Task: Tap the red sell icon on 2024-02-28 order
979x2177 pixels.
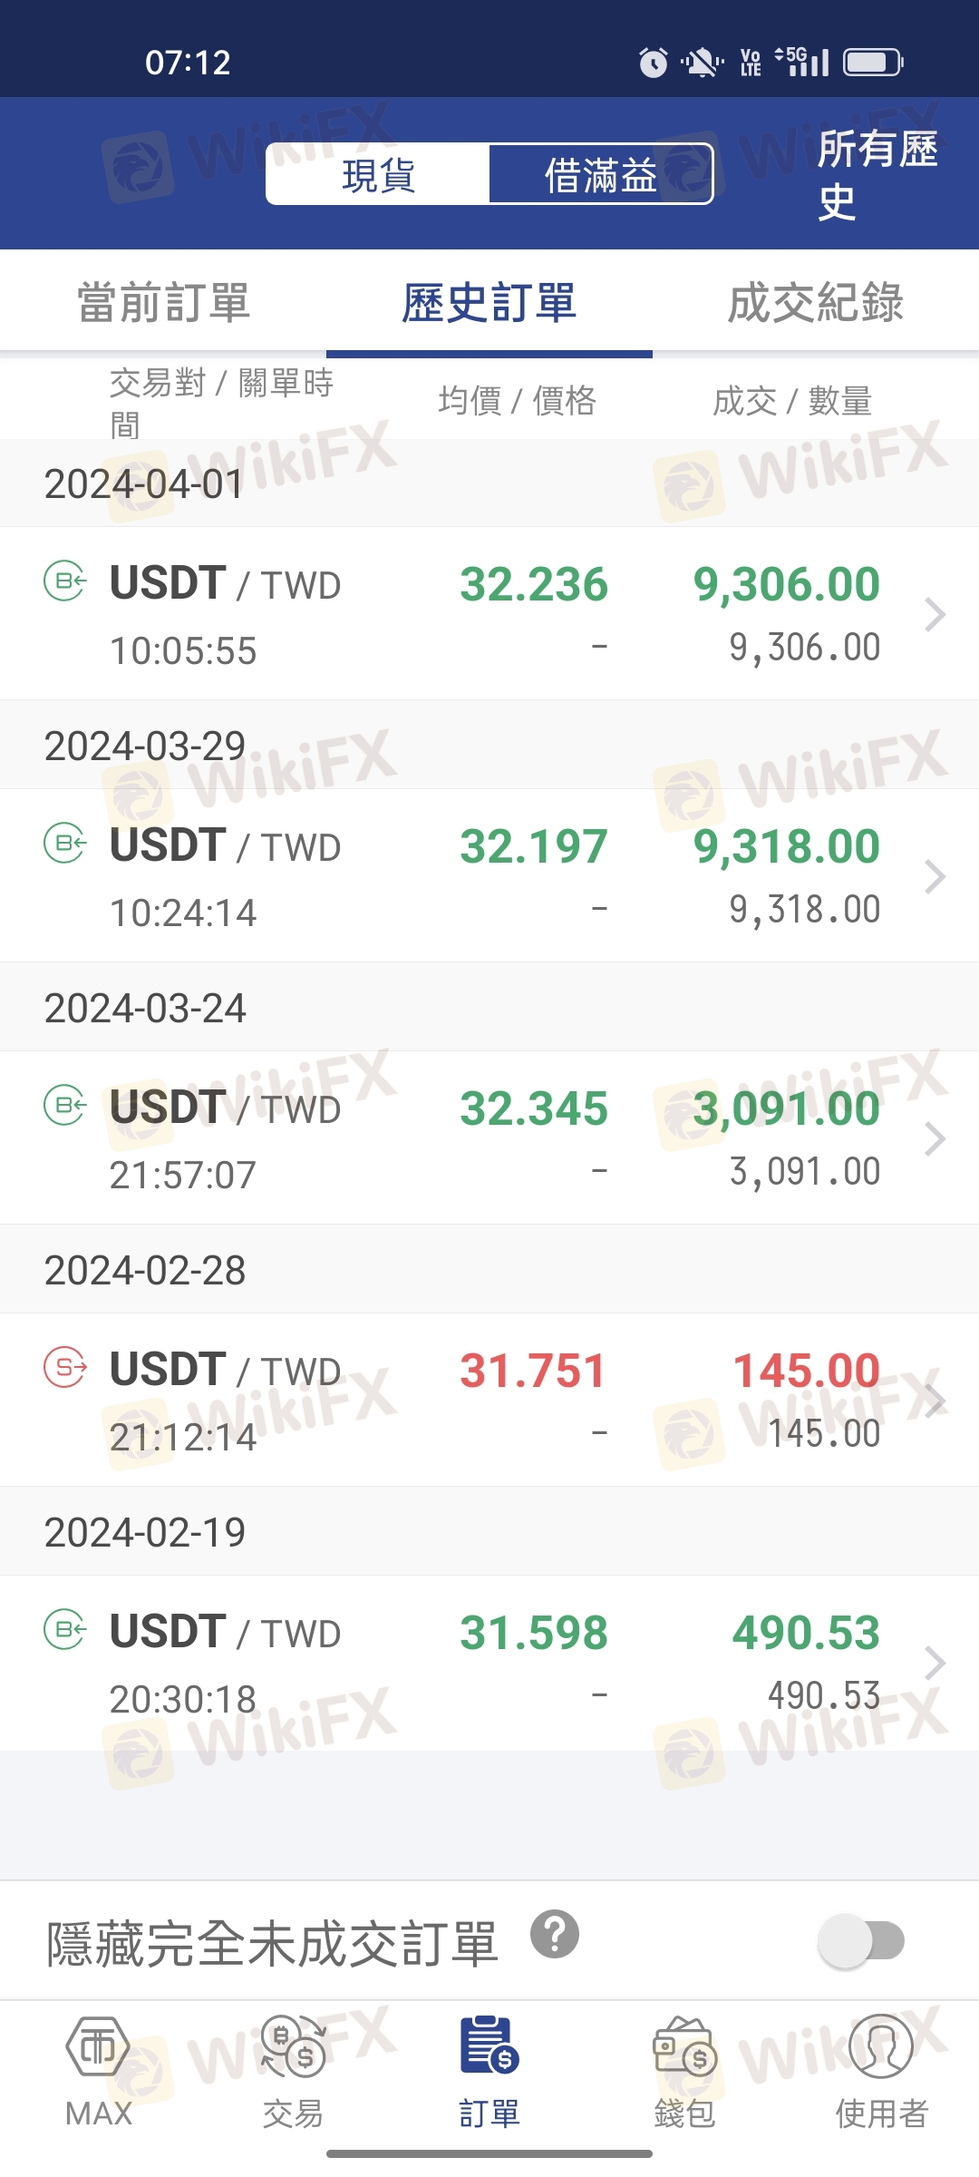Action: pyautogui.click(x=65, y=1367)
